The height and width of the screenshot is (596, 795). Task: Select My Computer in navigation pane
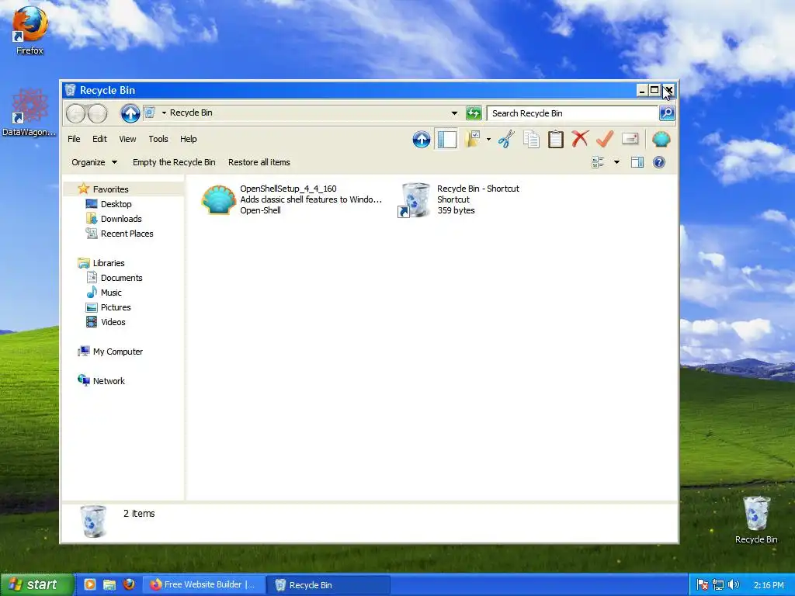pyautogui.click(x=118, y=352)
